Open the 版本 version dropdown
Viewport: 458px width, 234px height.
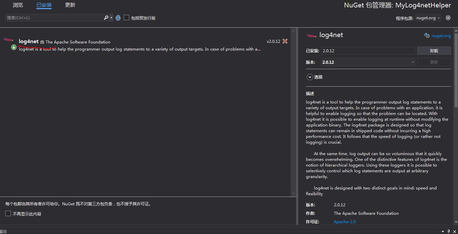[x=412, y=62]
